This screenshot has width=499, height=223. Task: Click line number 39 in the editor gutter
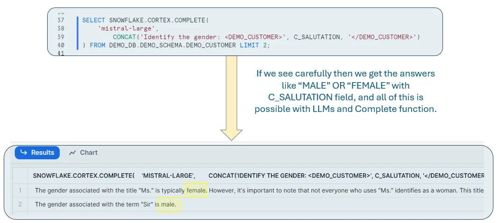pos(60,37)
